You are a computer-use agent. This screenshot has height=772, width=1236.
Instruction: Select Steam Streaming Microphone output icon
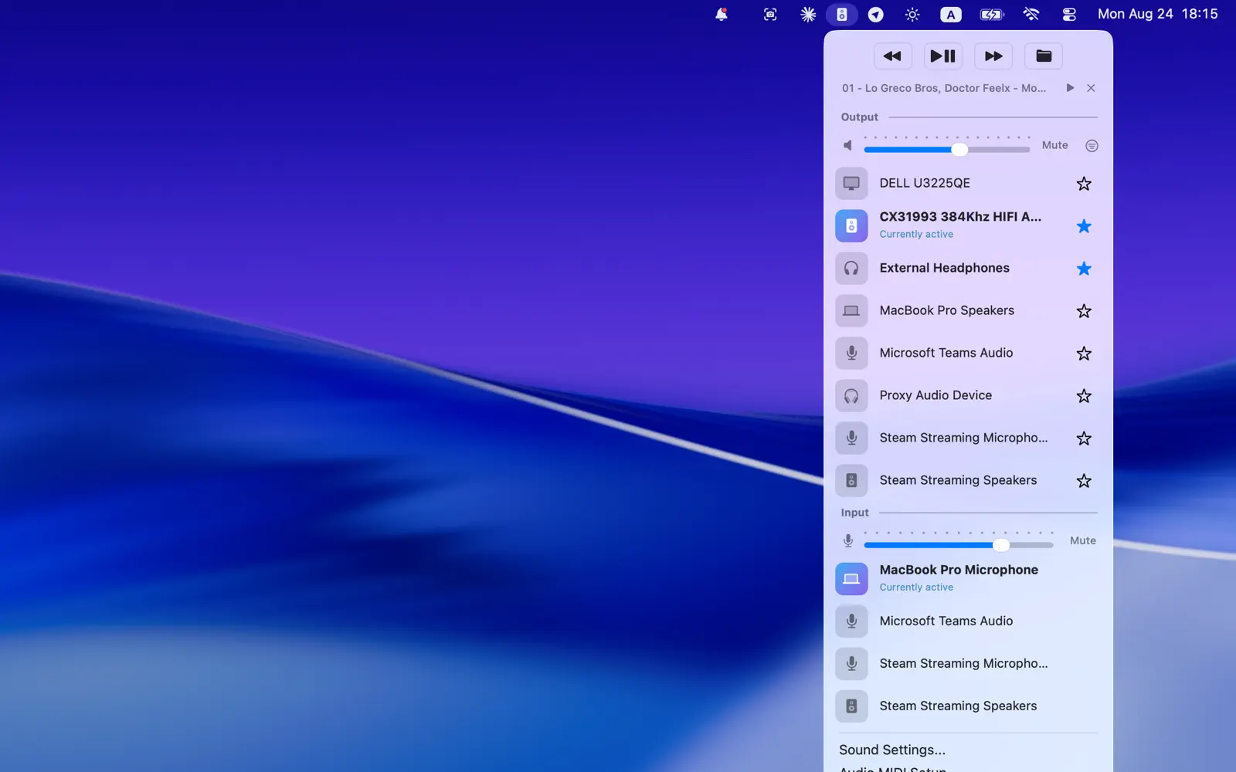(x=851, y=438)
